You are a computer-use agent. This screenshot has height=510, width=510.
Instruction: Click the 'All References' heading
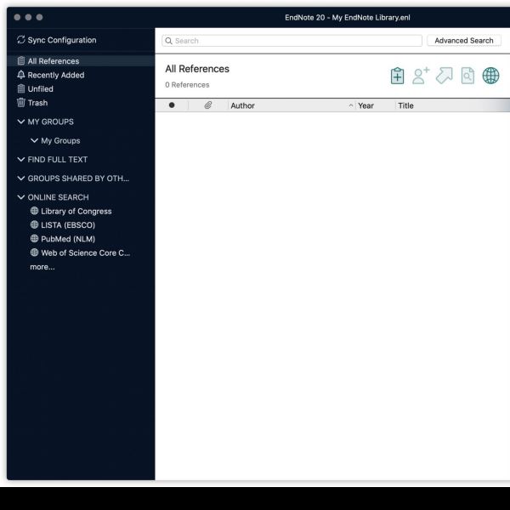pyautogui.click(x=197, y=69)
